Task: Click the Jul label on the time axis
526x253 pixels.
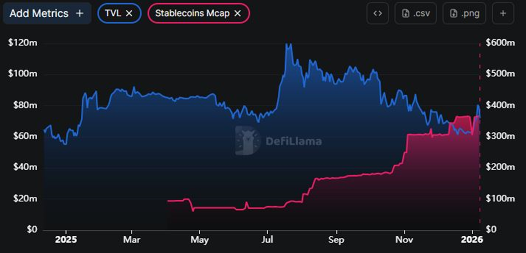Action: [x=267, y=238]
